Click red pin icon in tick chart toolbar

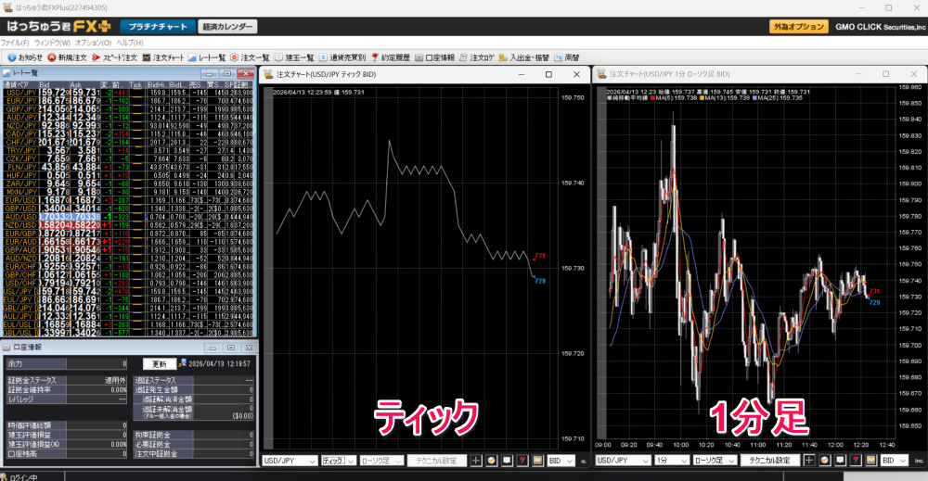(522, 461)
